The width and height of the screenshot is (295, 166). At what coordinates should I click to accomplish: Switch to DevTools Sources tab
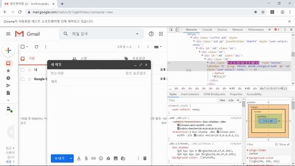pyautogui.click(x=222, y=30)
